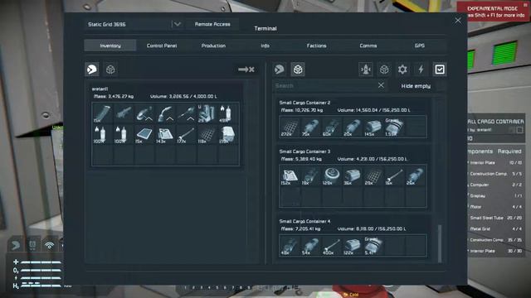Open the Factions tab
This screenshot has height=298, width=531.
point(316,46)
